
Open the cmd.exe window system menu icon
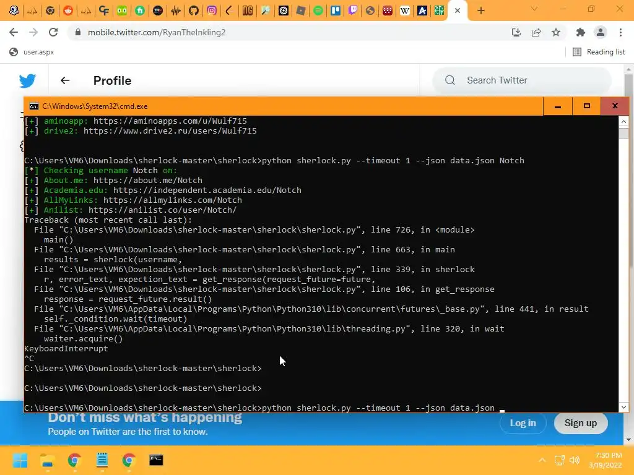34,106
